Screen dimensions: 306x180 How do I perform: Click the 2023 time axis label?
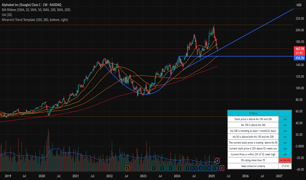(143, 176)
